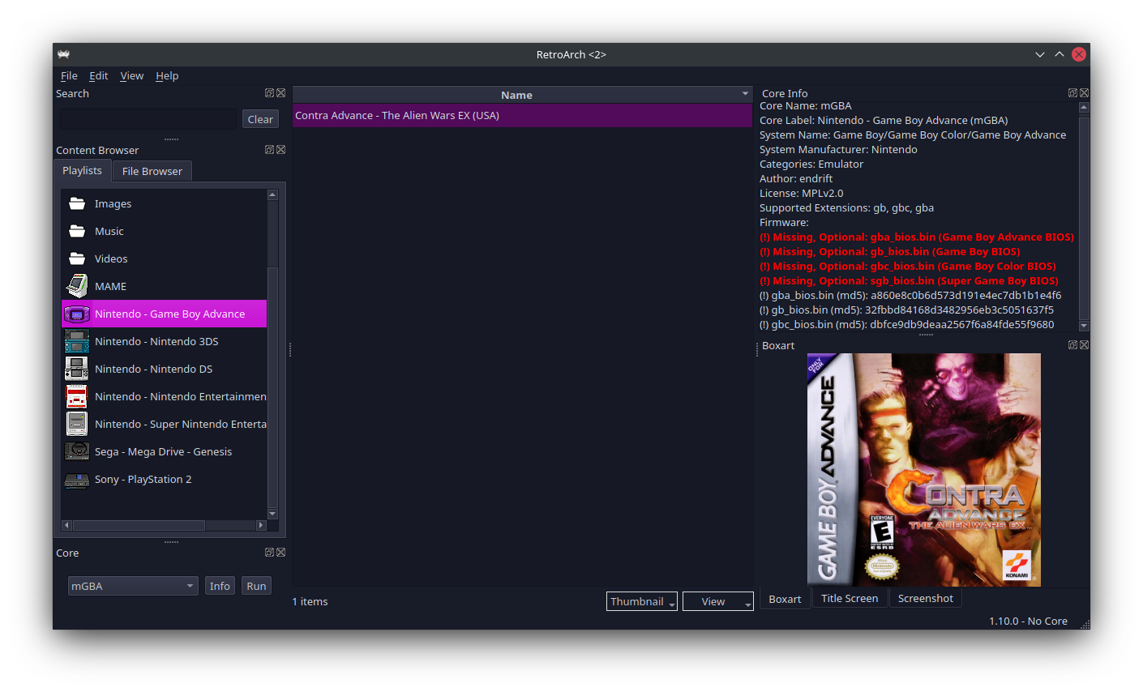Click the window keep-below chevron button
The image size is (1143, 692).
pos(1040,54)
